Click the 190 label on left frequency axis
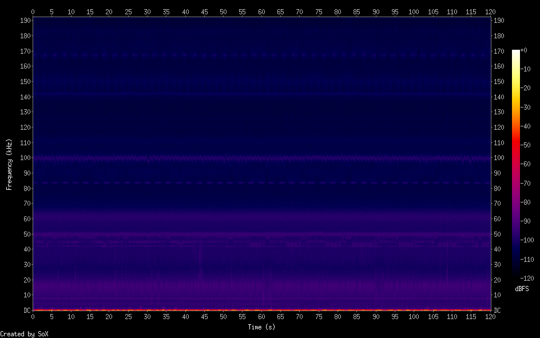The image size is (540, 338). click(x=23, y=20)
